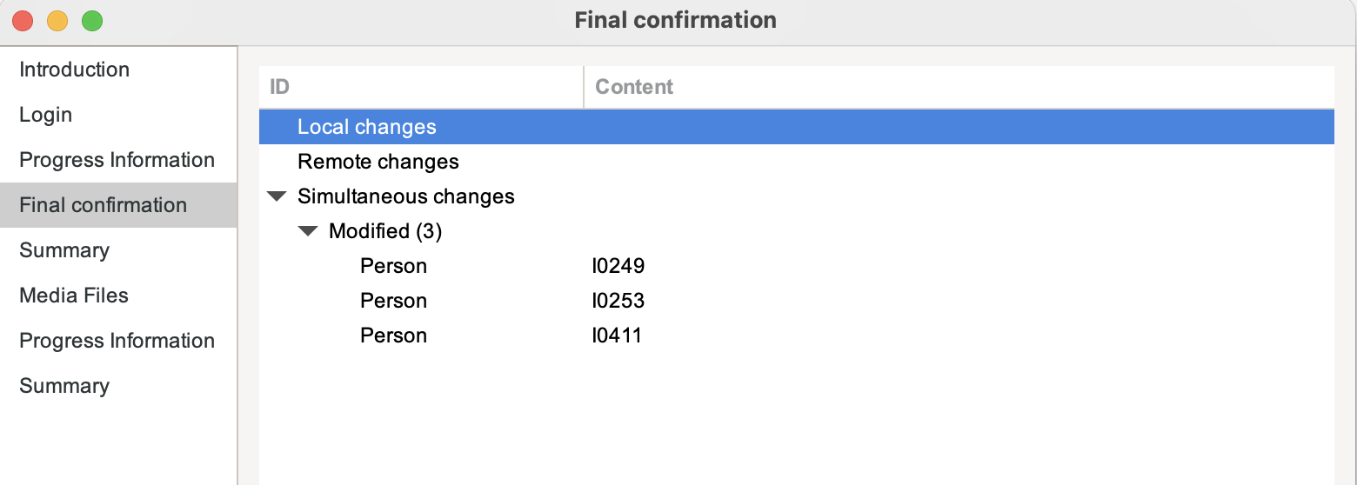The width and height of the screenshot is (1357, 485).
Task: Go to the Media Files step
Action: [74, 296]
